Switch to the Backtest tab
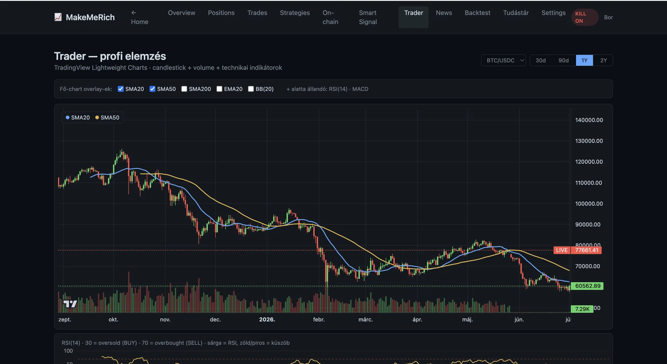 (477, 13)
